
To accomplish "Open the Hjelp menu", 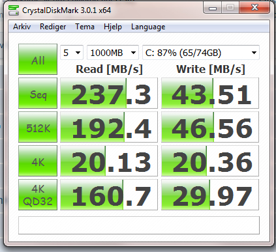I will (113, 27).
